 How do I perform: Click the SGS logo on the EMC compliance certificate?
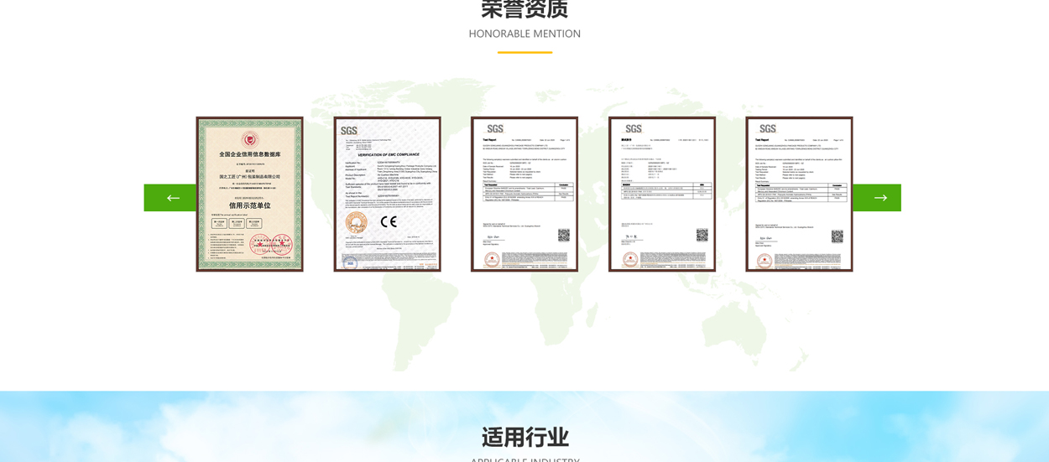tap(349, 130)
